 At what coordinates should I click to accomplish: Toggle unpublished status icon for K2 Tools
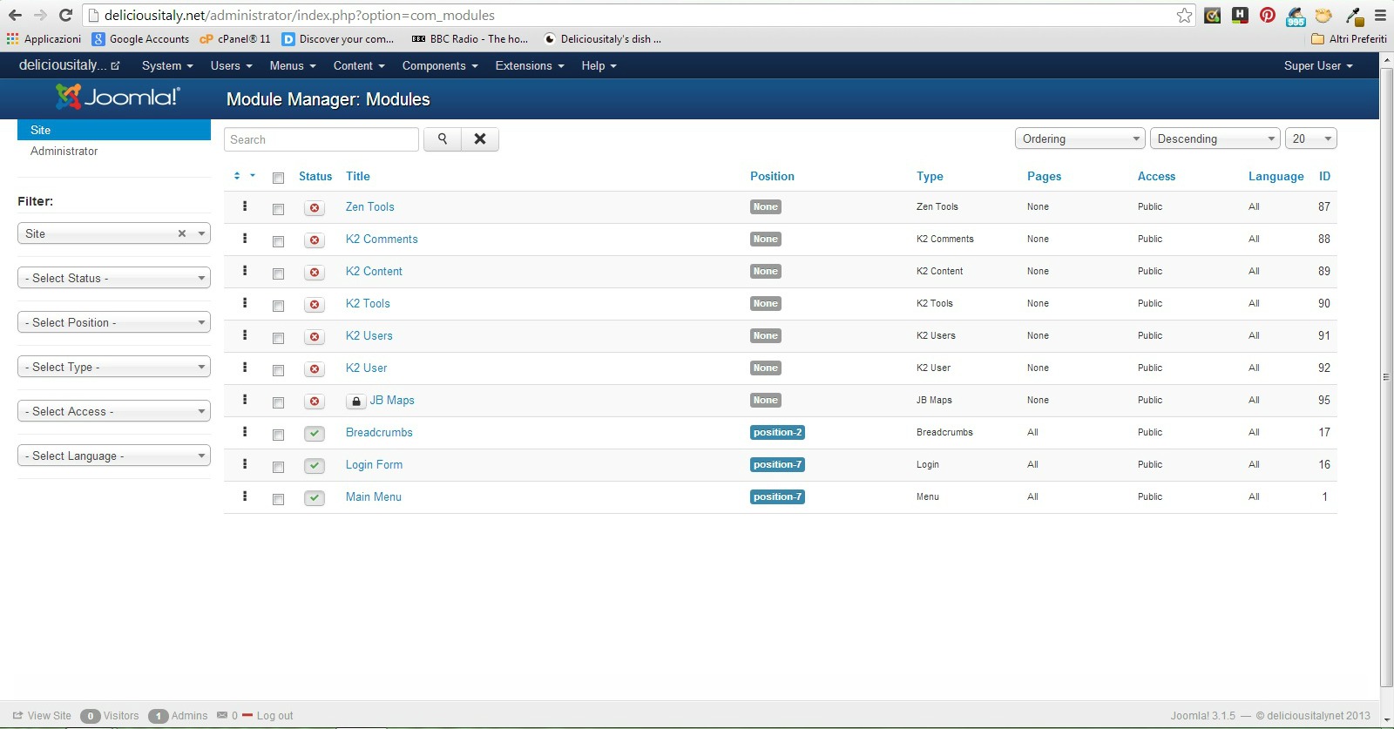[315, 305]
